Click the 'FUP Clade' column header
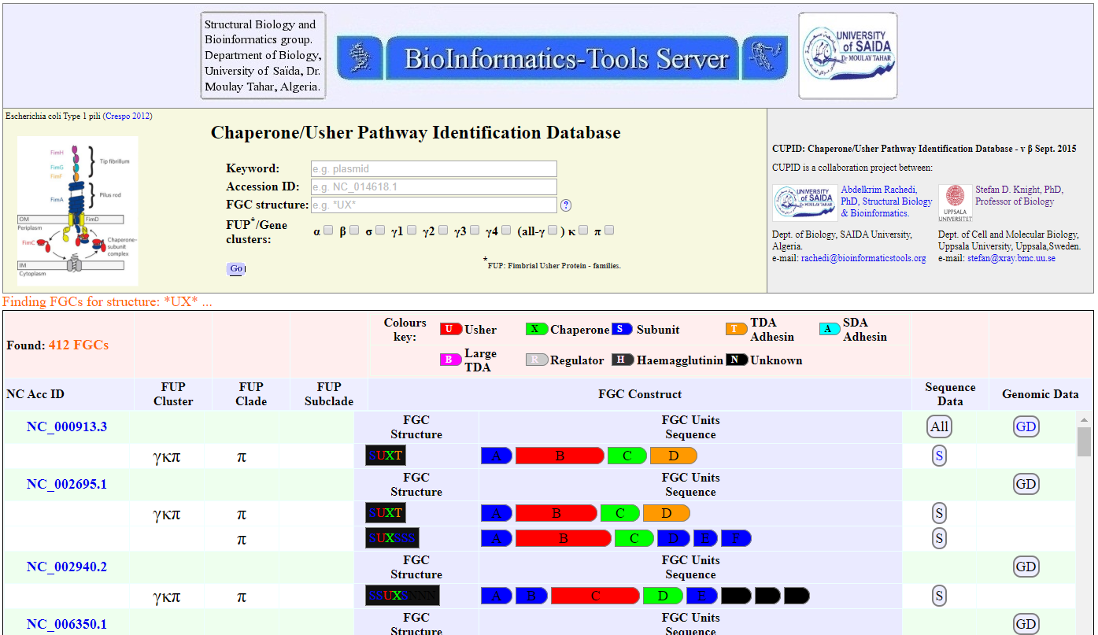Image resolution: width=1098 pixels, height=635 pixels. [251, 393]
